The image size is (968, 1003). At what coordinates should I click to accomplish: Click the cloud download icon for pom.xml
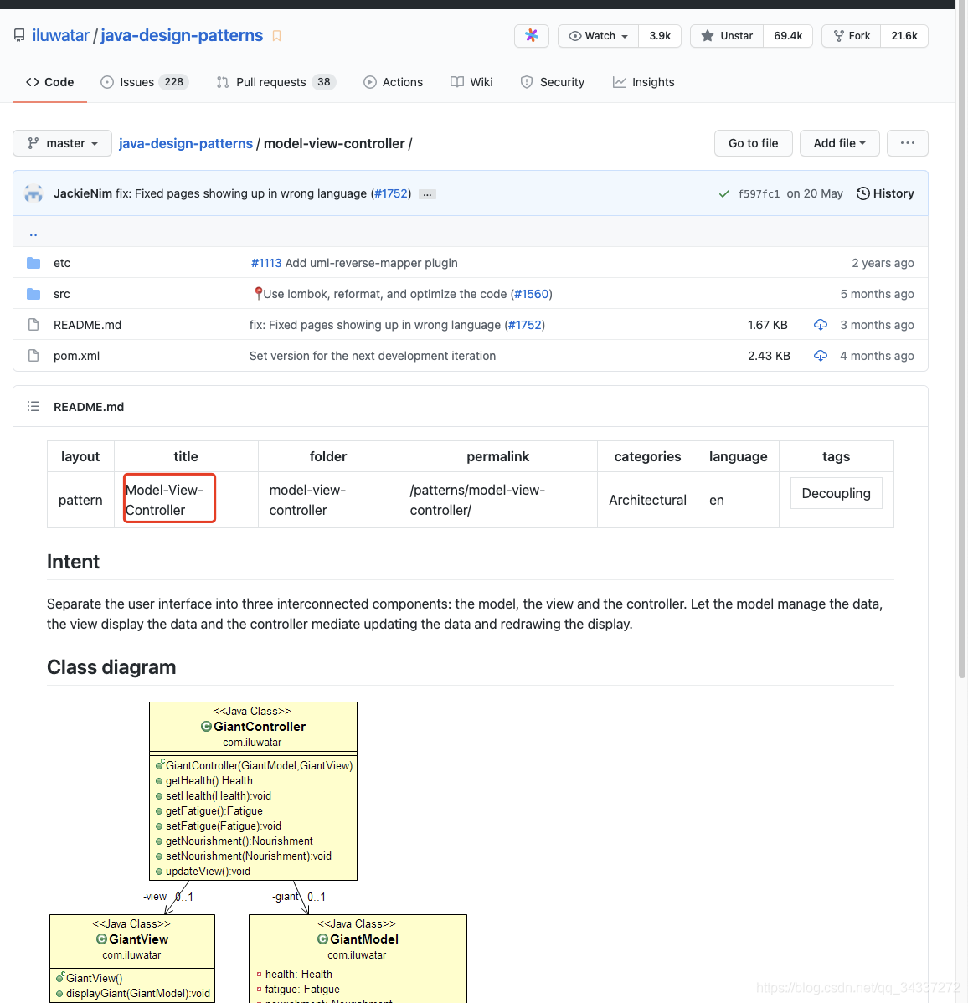pyautogui.click(x=821, y=356)
